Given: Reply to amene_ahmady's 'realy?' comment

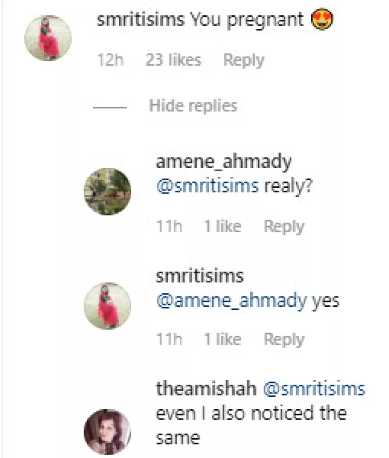Looking at the screenshot, I should click(284, 226).
